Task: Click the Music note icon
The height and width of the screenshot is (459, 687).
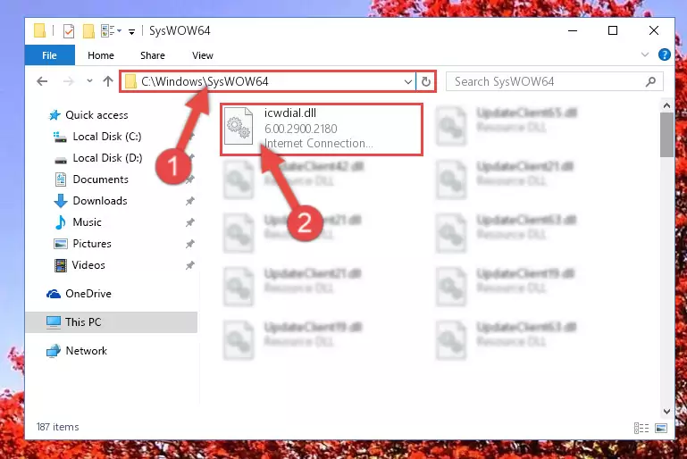Action: (61, 222)
